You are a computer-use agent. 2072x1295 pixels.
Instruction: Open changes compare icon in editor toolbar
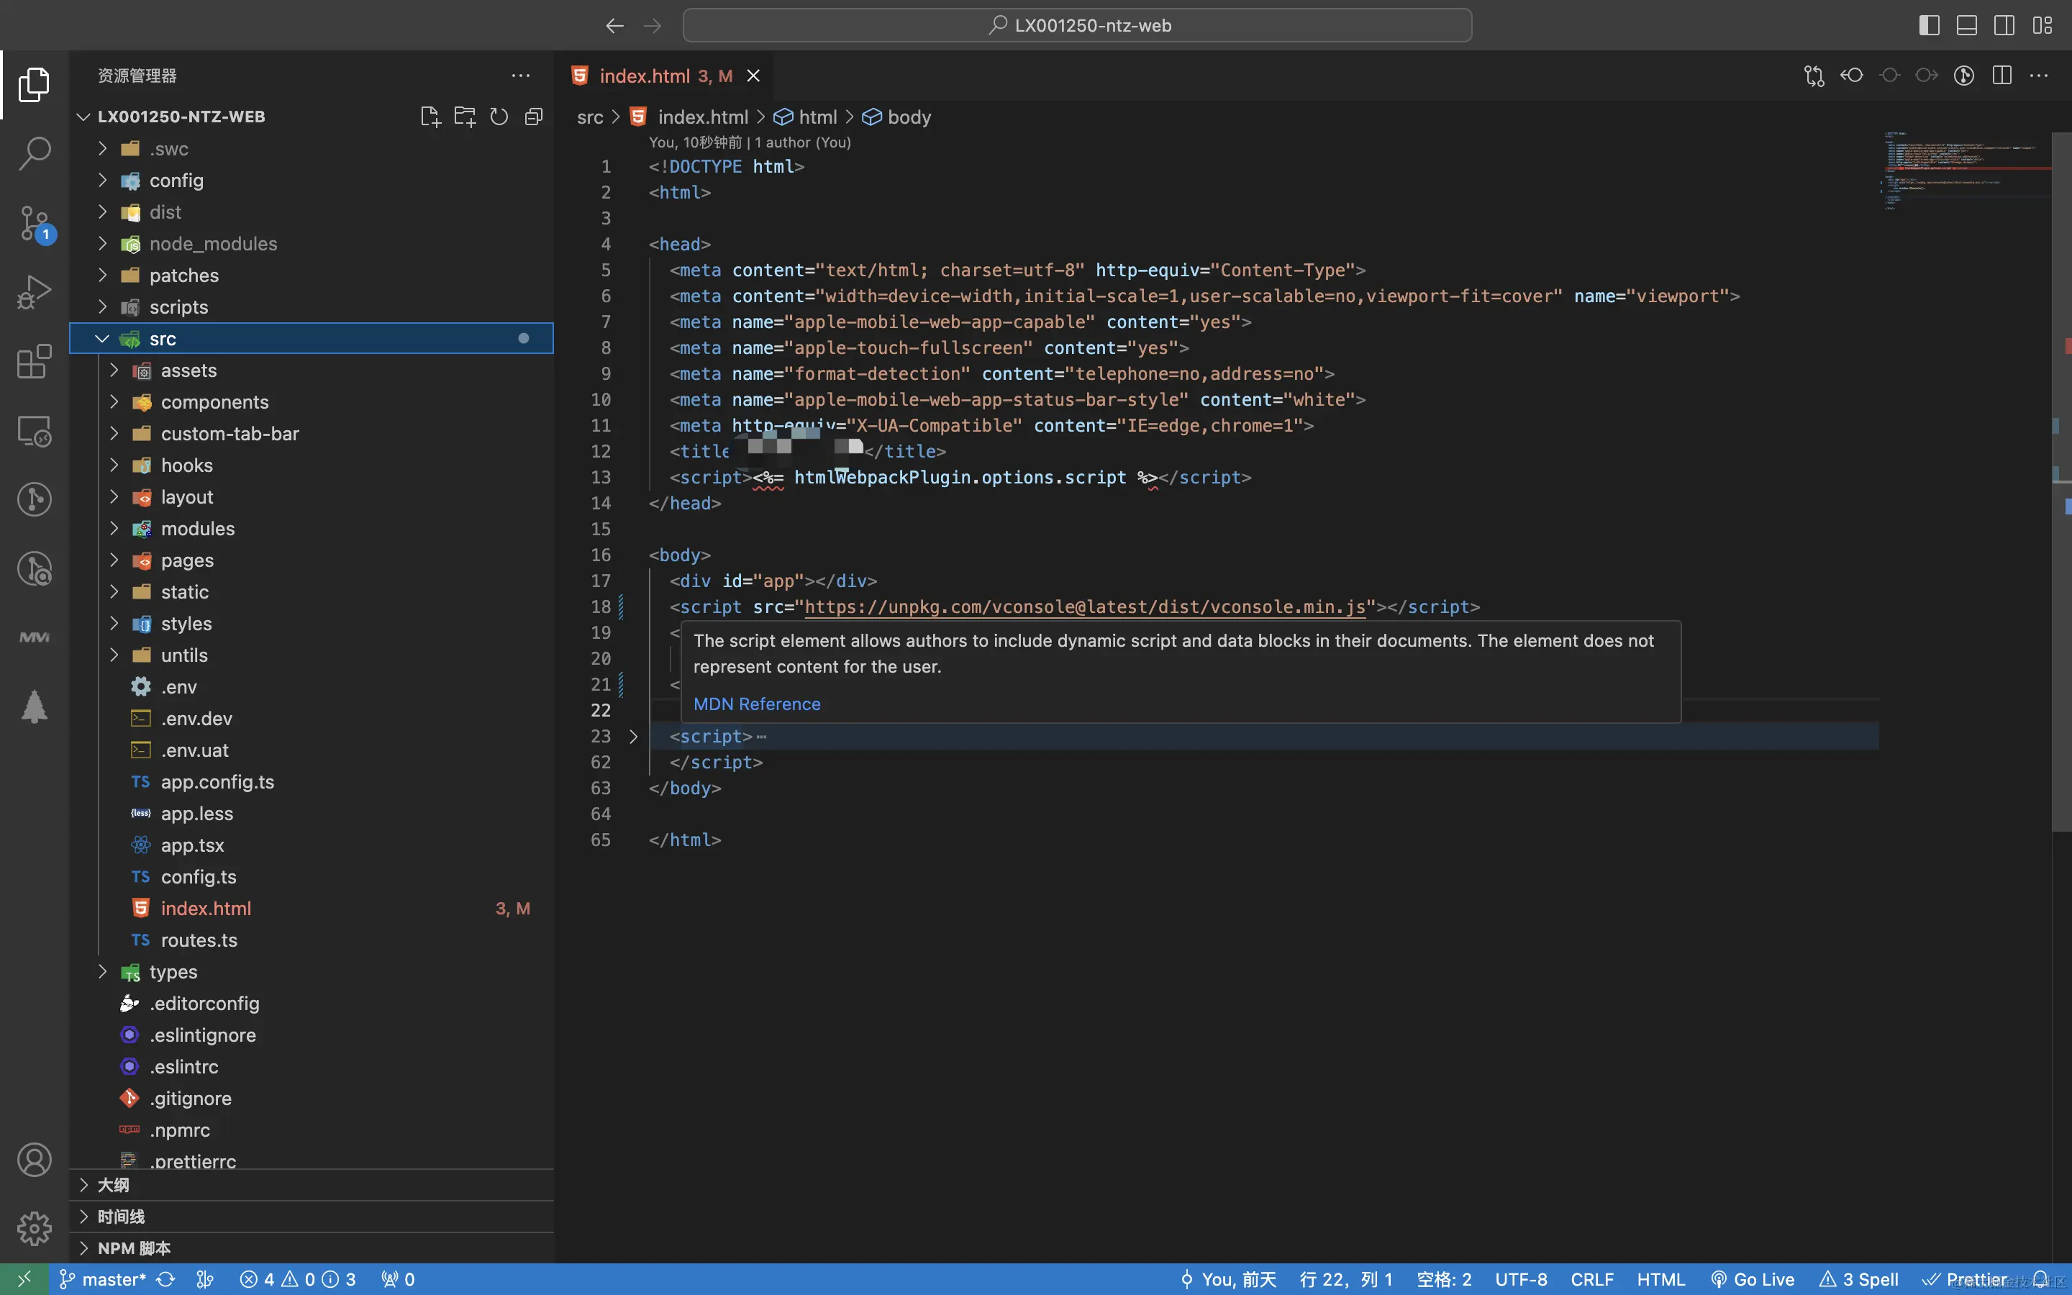pyautogui.click(x=1814, y=76)
